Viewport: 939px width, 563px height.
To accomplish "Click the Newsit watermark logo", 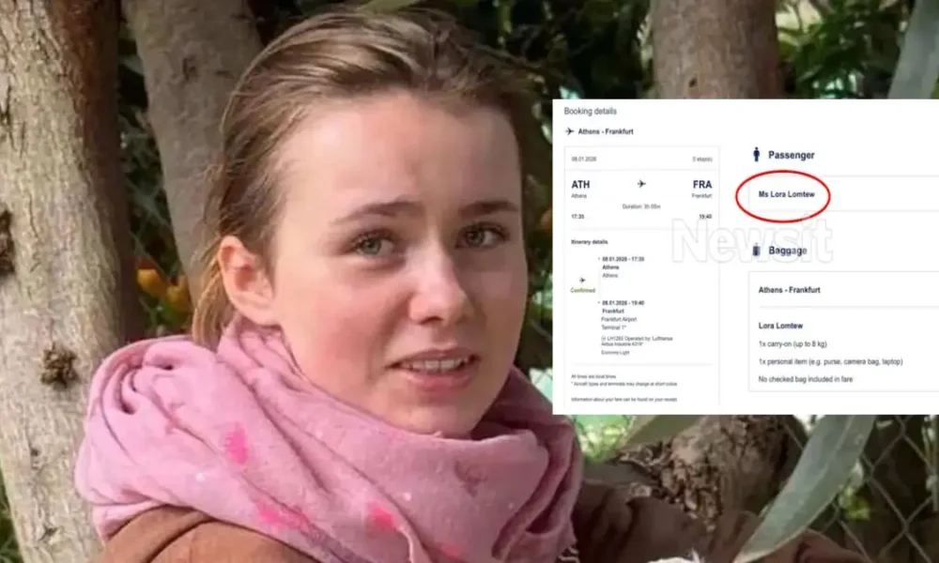I will coord(751,242).
